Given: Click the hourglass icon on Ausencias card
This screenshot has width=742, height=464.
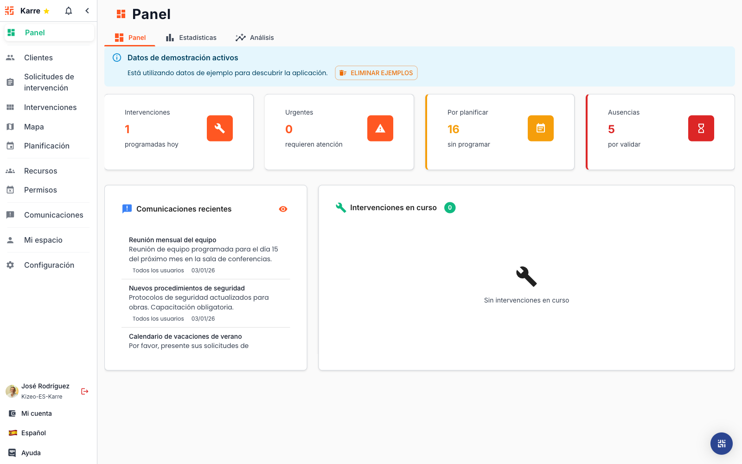Looking at the screenshot, I should (701, 128).
